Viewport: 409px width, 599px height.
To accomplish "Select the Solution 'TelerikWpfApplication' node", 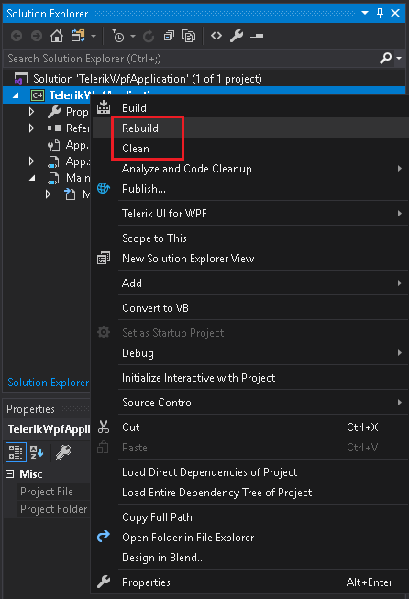I will (148, 79).
